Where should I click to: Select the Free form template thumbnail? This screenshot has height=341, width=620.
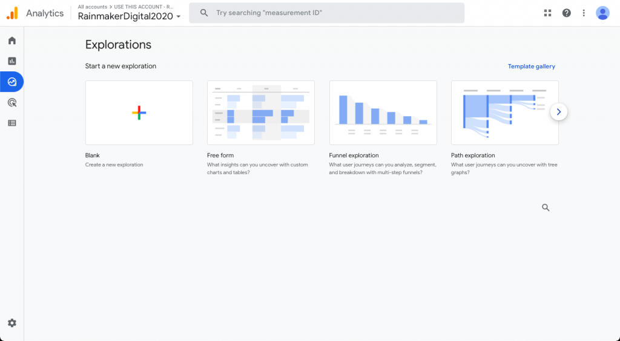click(260, 112)
